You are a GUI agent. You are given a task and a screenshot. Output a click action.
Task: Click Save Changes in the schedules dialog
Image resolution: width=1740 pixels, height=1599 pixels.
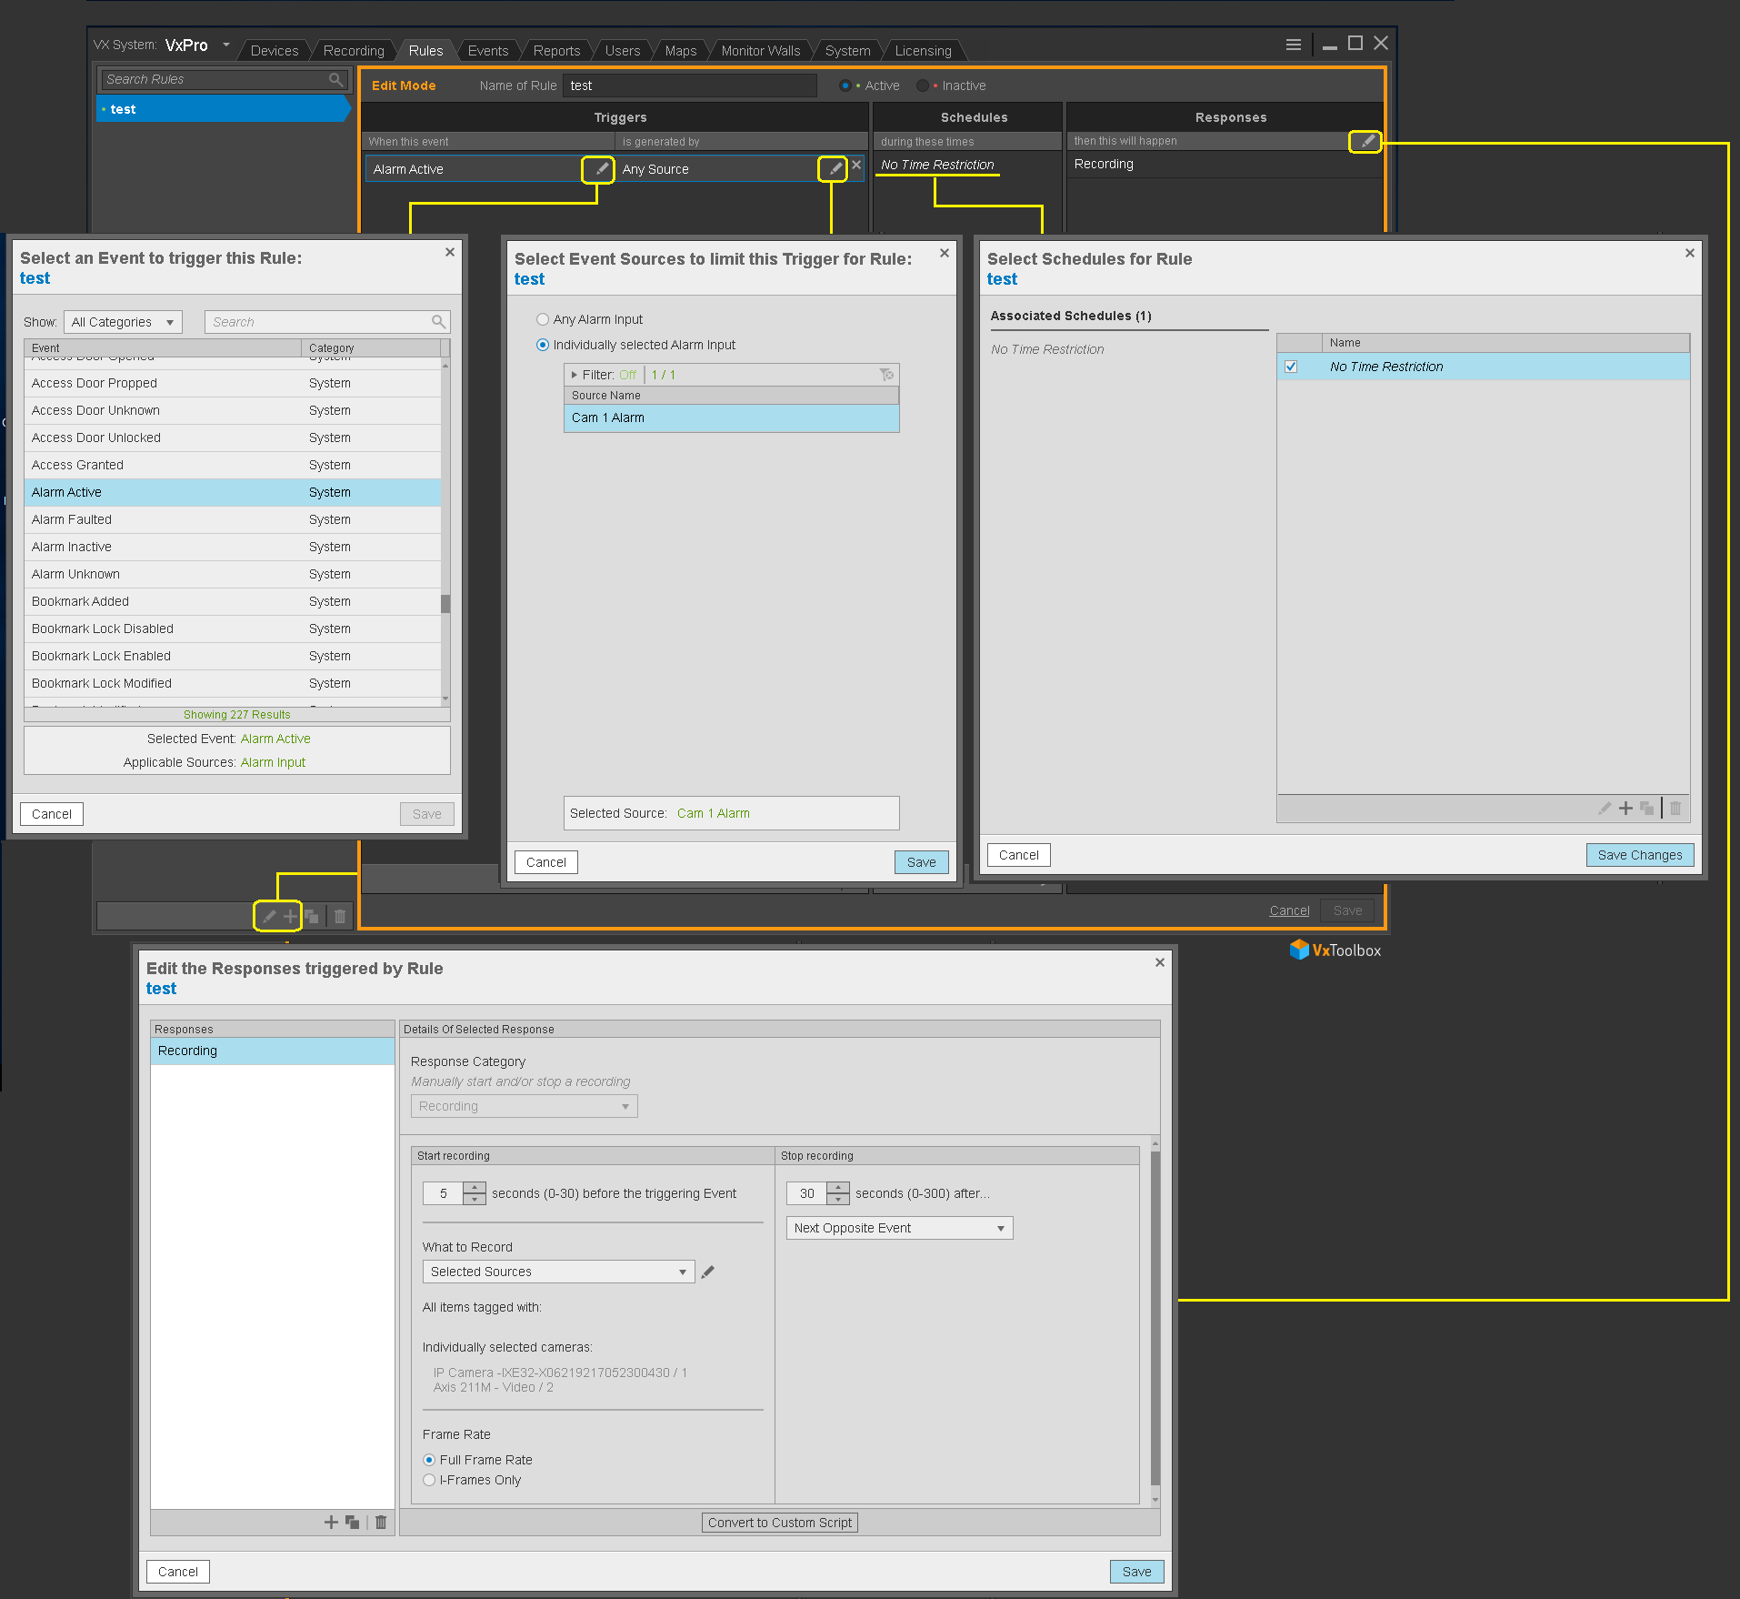click(1639, 854)
